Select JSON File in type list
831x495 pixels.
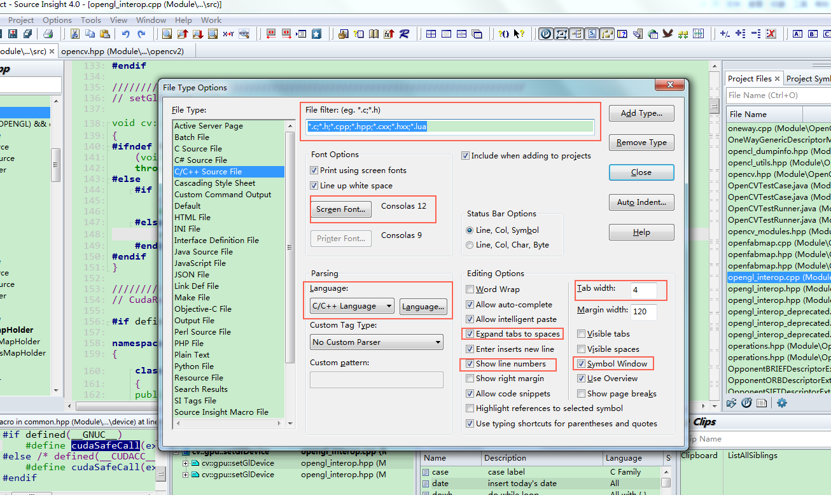pos(192,275)
